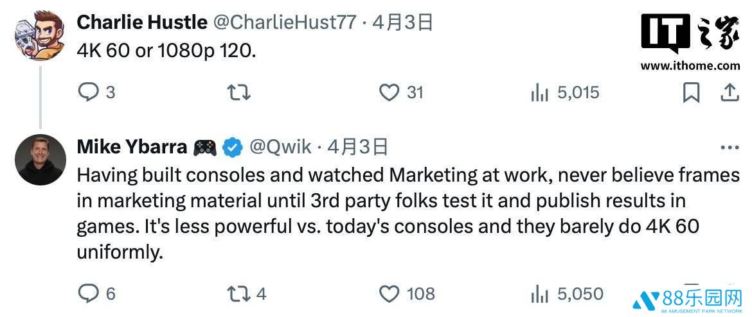Bookmark Charlie Hustle's tweet

click(691, 92)
